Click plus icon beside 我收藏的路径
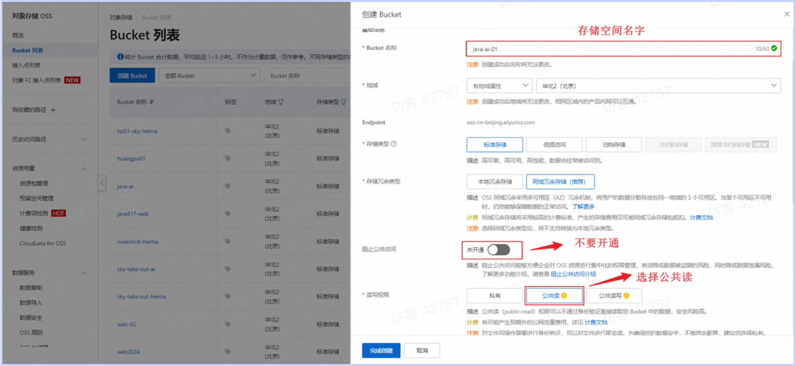The height and width of the screenshot is (366, 795). point(53,110)
